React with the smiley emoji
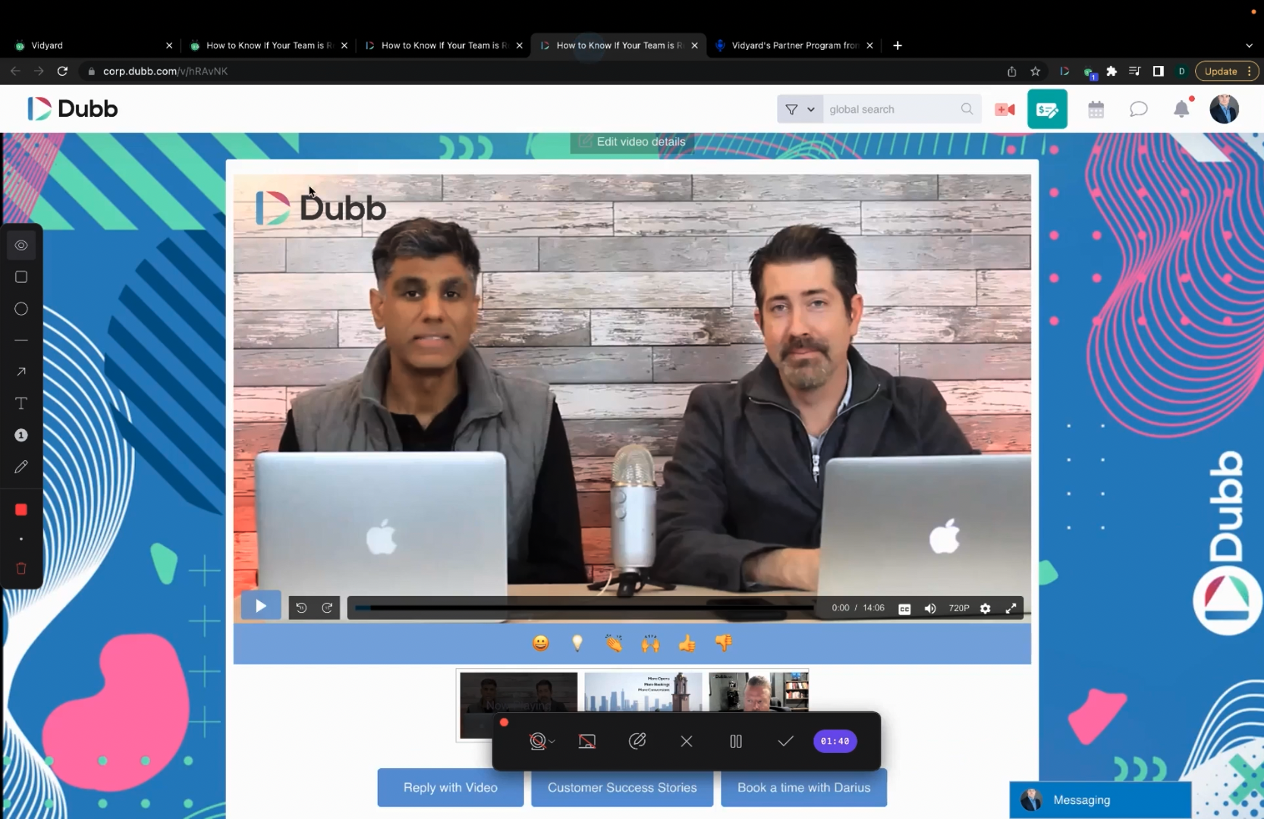Viewport: 1264px width, 819px height. [x=540, y=643]
